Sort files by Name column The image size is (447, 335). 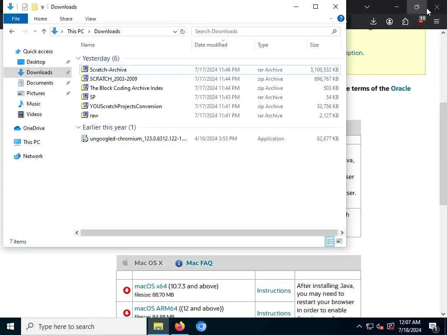(x=87, y=45)
